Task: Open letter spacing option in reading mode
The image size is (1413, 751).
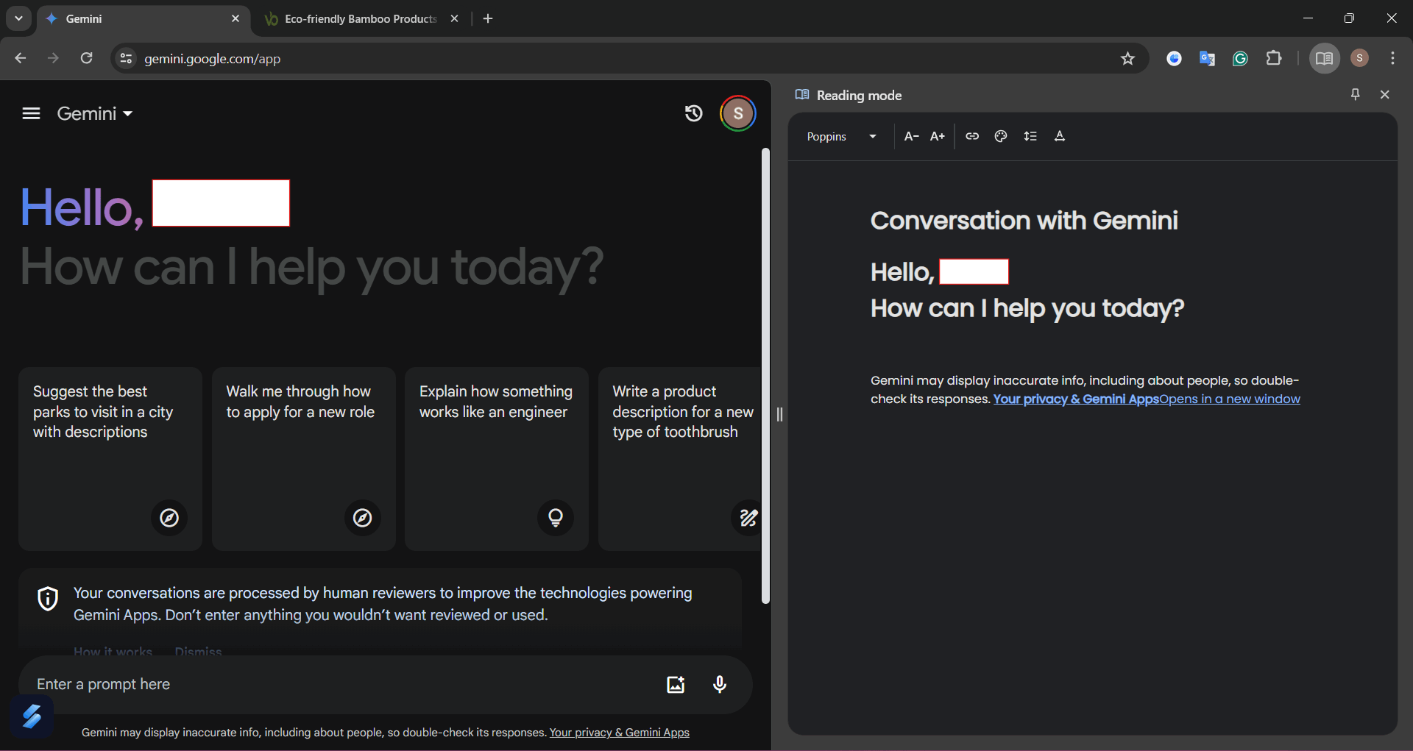Action: (1059, 136)
